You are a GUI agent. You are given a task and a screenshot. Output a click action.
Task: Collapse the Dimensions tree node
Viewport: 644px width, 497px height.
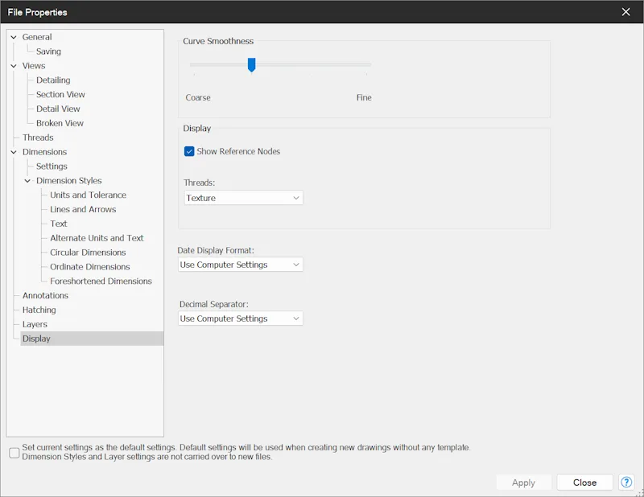[14, 152]
